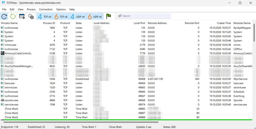
Task: Click the search magnifier icon
Action: coord(120,16)
